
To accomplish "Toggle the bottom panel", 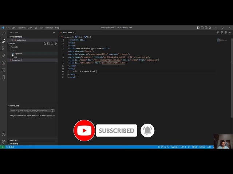I will click(x=202, y=28).
